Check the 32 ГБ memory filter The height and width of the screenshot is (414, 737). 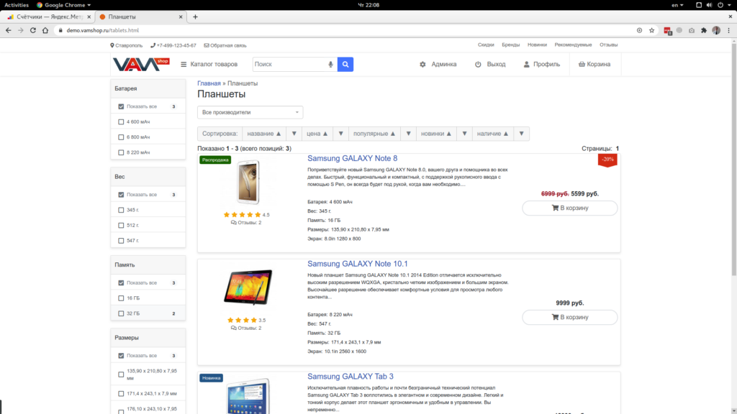tap(121, 313)
